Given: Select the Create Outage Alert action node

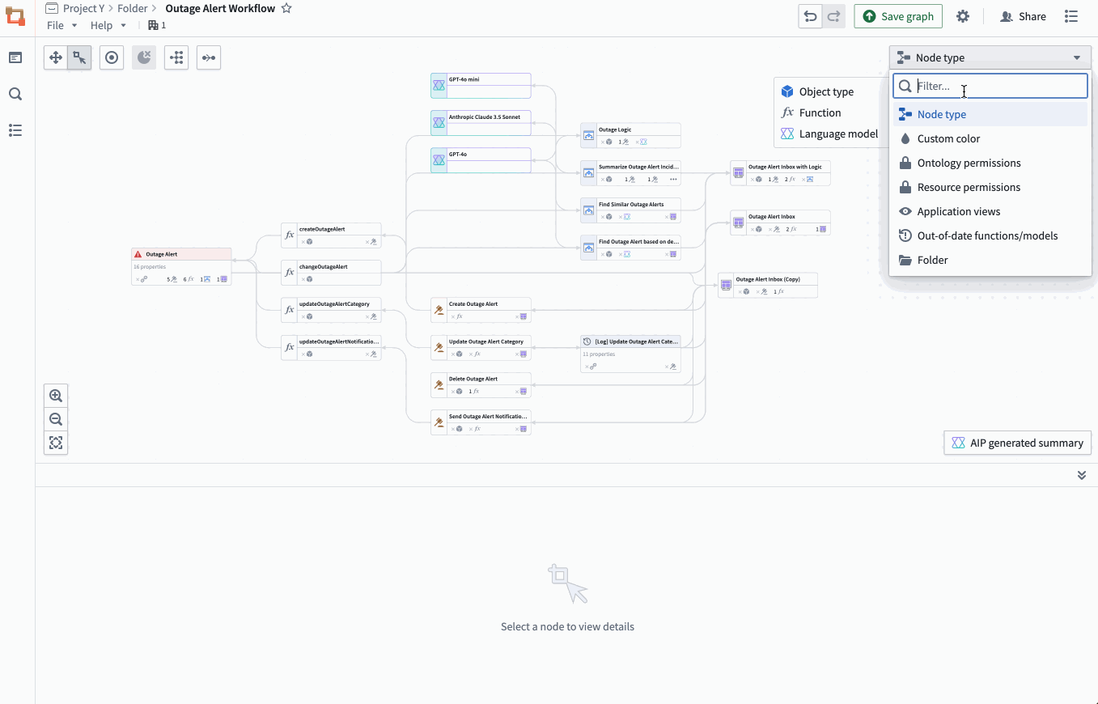Looking at the screenshot, I should click(481, 310).
